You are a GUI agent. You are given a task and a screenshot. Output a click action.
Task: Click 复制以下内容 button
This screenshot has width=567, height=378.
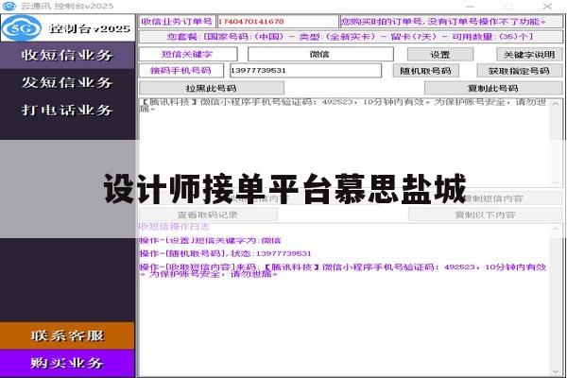click(486, 215)
